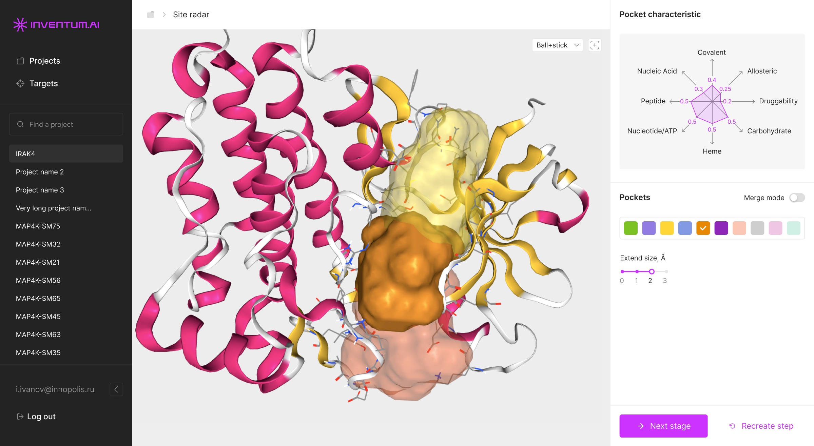Open the Ball+stick representation dropdown
Screen dimensions: 814x446
pyautogui.click(x=557, y=45)
